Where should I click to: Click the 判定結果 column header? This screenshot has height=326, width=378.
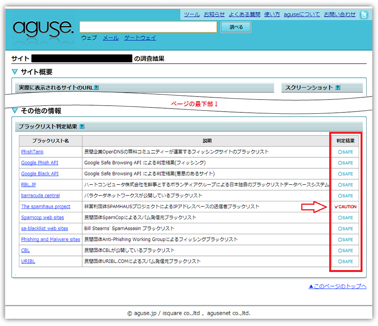[x=346, y=141]
